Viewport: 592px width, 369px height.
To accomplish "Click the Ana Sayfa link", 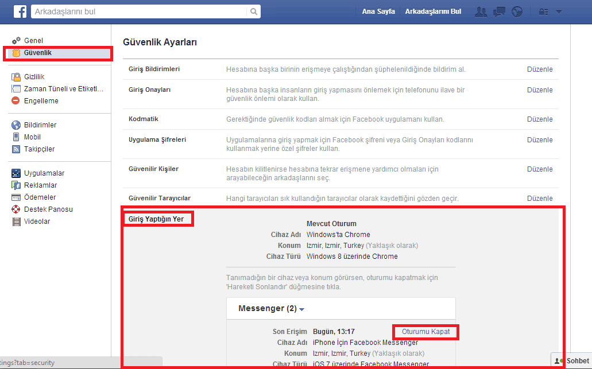I will [x=378, y=11].
